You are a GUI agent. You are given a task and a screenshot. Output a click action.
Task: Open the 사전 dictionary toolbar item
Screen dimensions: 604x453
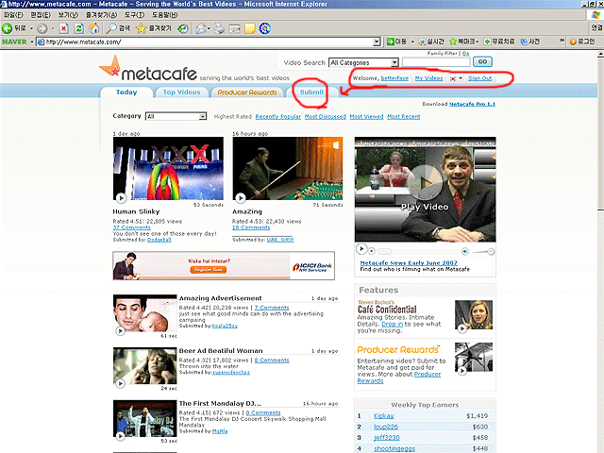coord(530,42)
